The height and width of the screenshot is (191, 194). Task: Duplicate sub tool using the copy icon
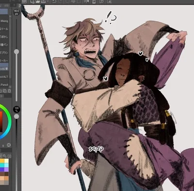tap(5, 91)
